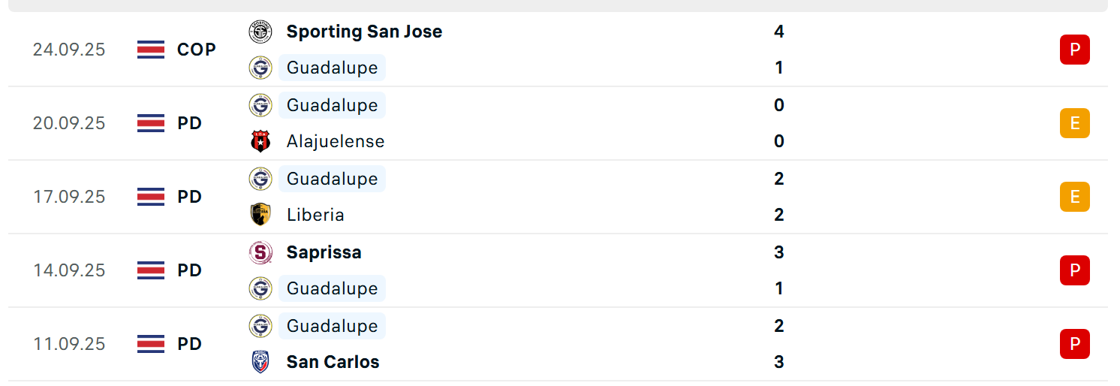This screenshot has width=1120, height=386.
Task: Open the Saprissa team link
Action: 324,252
